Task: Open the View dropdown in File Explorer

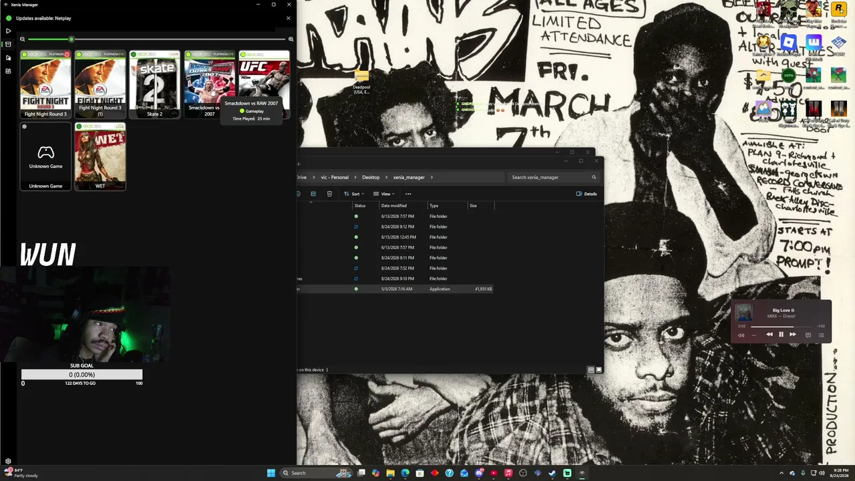Action: pyautogui.click(x=384, y=194)
